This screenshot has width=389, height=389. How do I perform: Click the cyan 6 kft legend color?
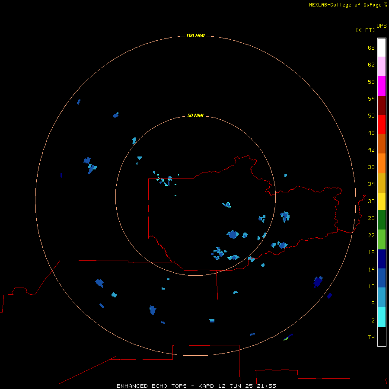382,317
